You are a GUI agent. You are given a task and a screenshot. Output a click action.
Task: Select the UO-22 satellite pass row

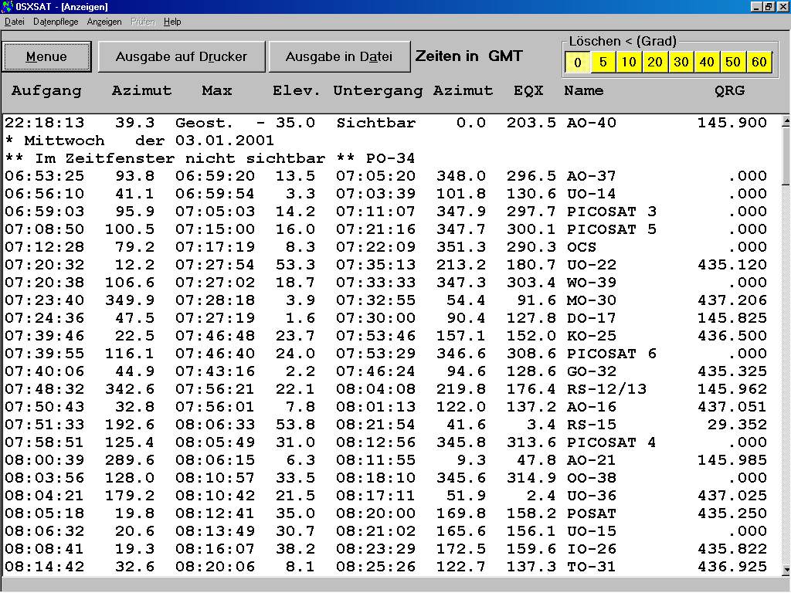point(386,265)
